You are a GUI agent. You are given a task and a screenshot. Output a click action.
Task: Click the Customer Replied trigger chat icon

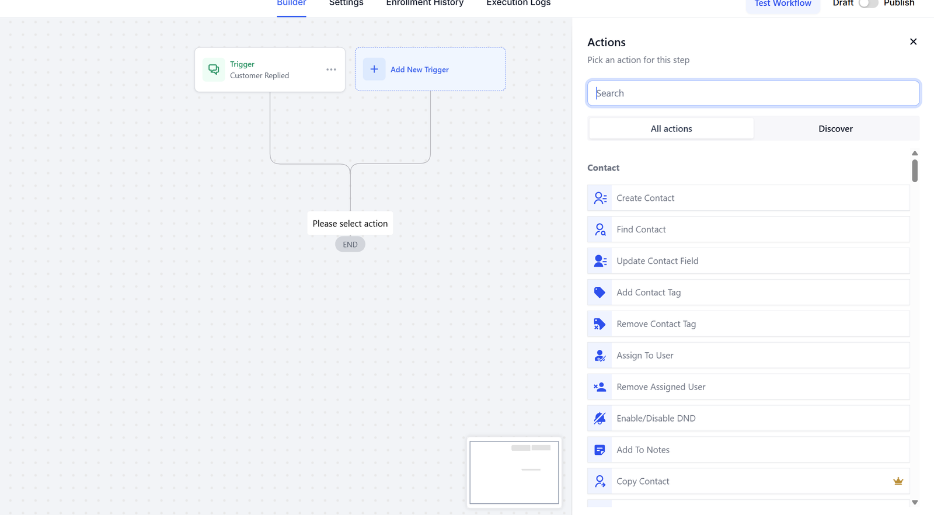coord(214,69)
